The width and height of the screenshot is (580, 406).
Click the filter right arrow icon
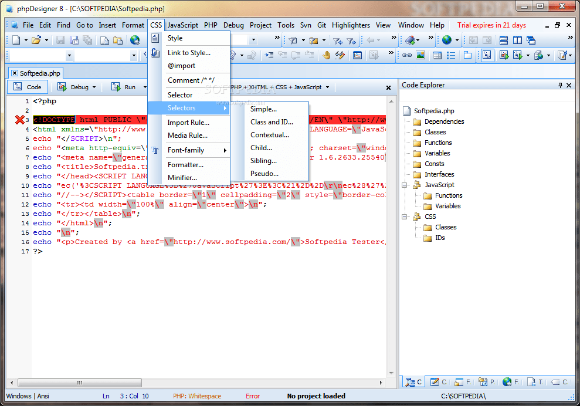pyautogui.click(x=351, y=40)
